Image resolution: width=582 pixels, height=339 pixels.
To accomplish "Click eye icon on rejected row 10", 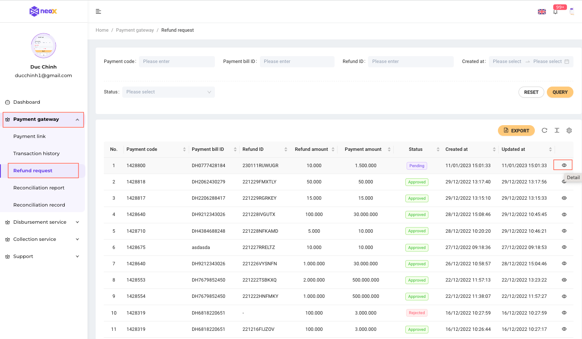I will 564,313.
